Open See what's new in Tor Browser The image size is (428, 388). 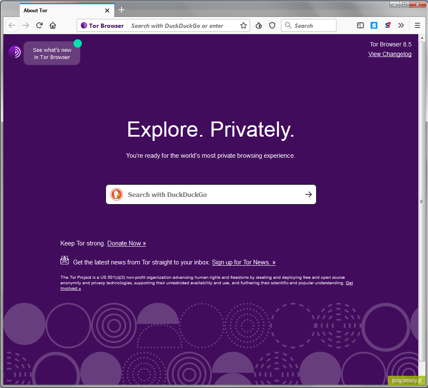(52, 53)
